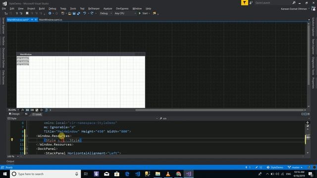This screenshot has width=317, height=178.
Task: Open the Data Sources side tab
Action: coord(3,77)
